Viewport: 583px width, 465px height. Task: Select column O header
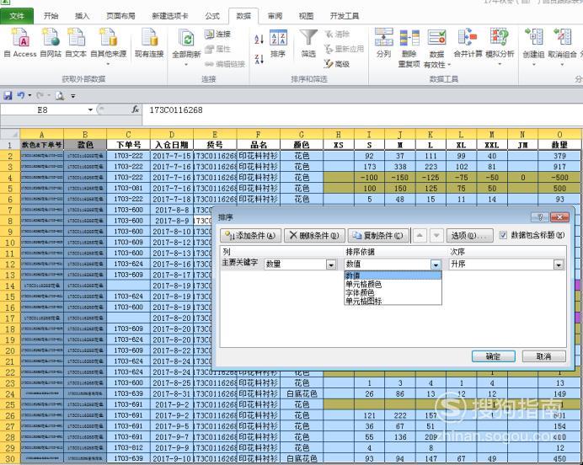pyautogui.click(x=559, y=134)
